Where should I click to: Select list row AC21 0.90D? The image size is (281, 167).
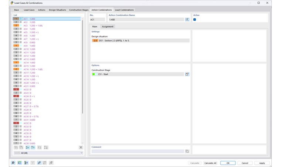click(x=47, y=86)
